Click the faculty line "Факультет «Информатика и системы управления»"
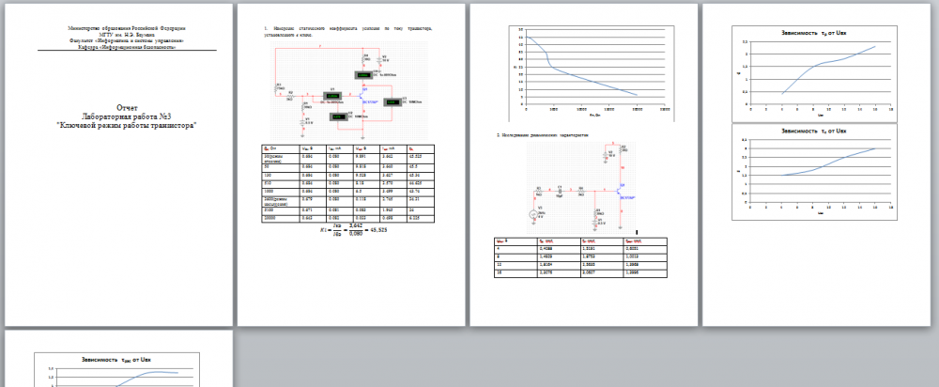Image resolution: width=939 pixels, height=387 pixels. pyautogui.click(x=127, y=40)
